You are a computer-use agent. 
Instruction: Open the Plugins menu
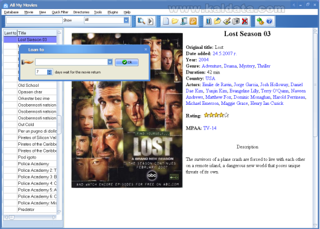113,12
